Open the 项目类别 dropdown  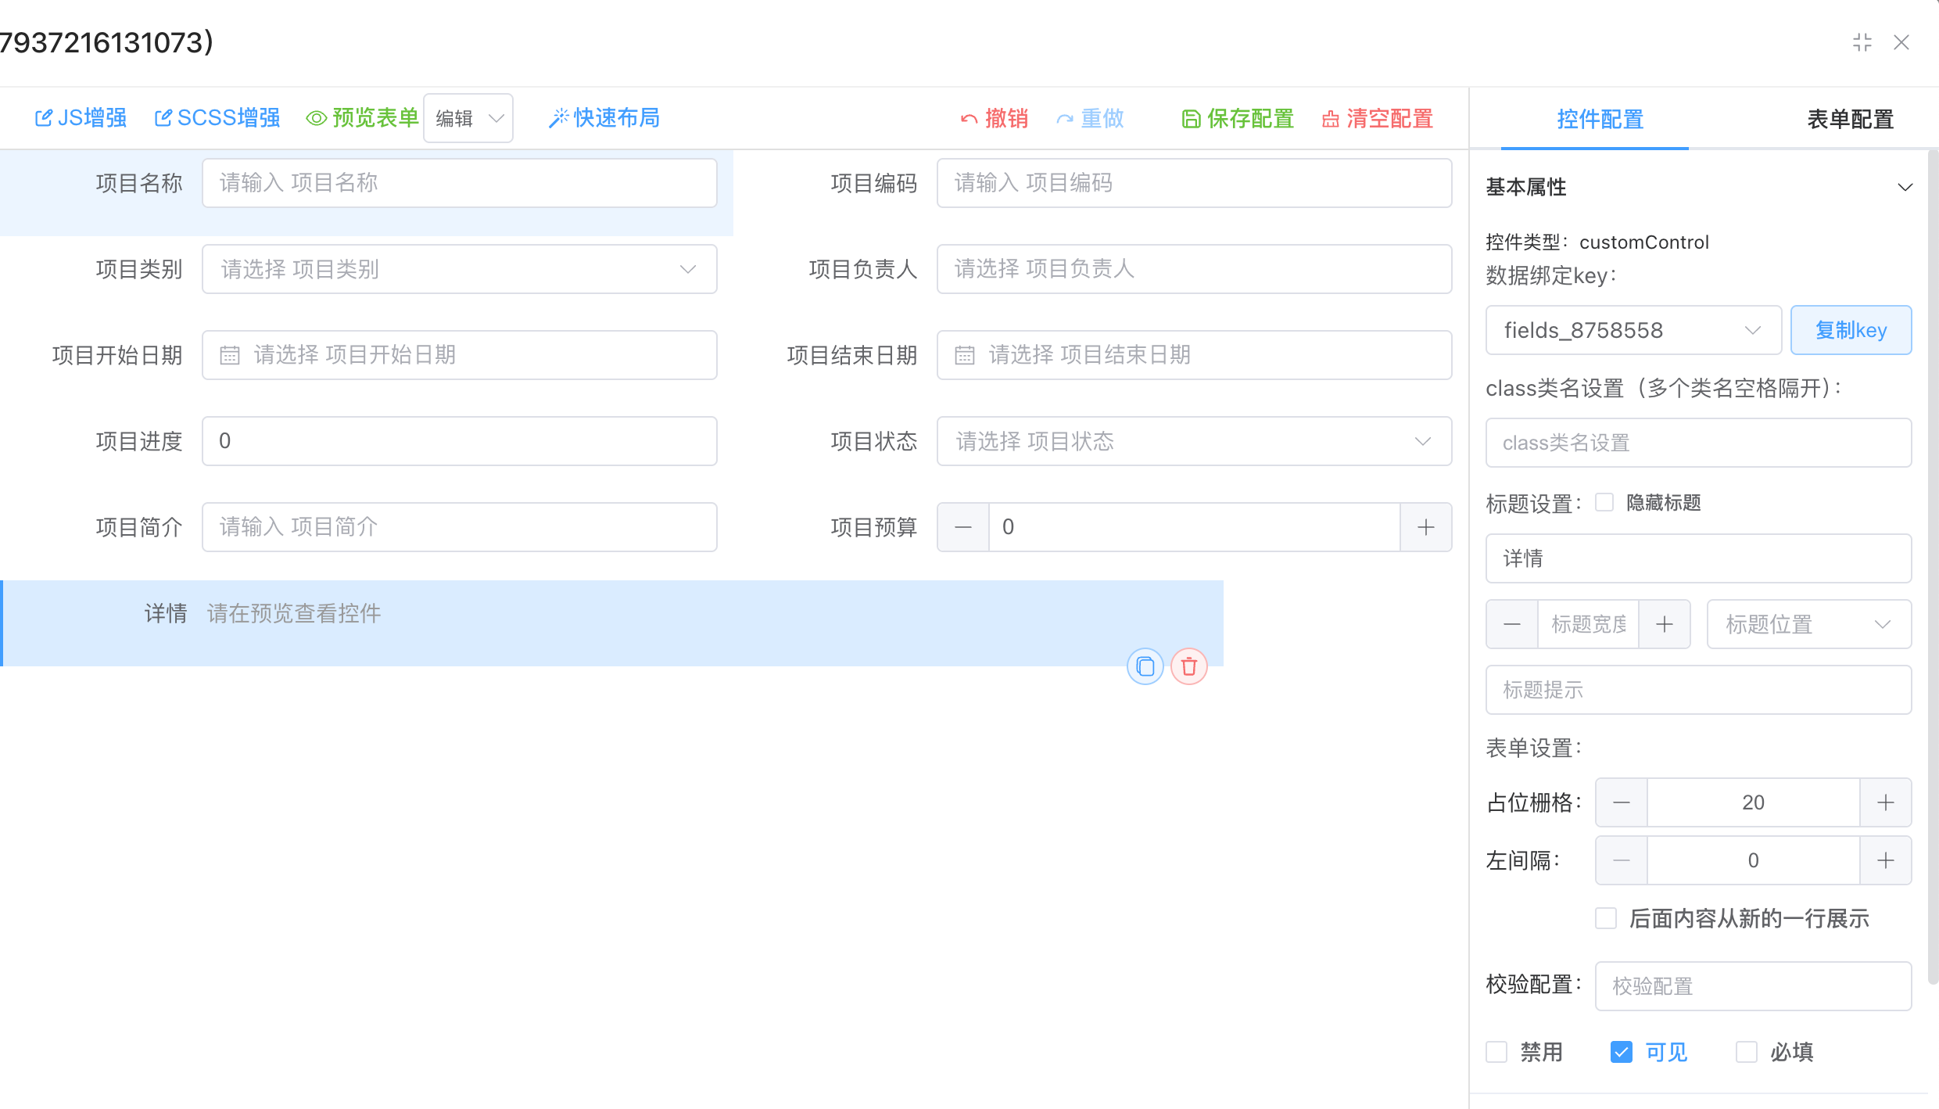(459, 269)
